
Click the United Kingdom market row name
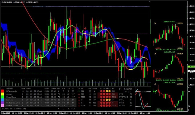[13, 103]
